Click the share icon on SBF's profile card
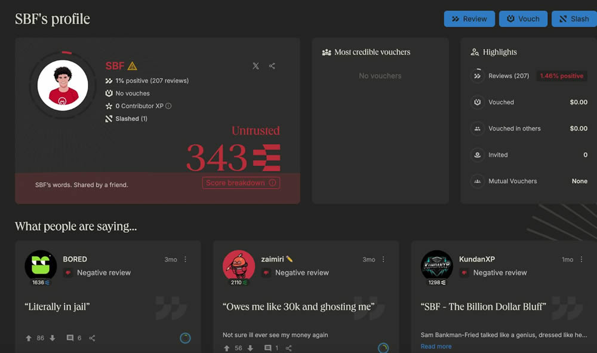597x353 pixels. [272, 66]
